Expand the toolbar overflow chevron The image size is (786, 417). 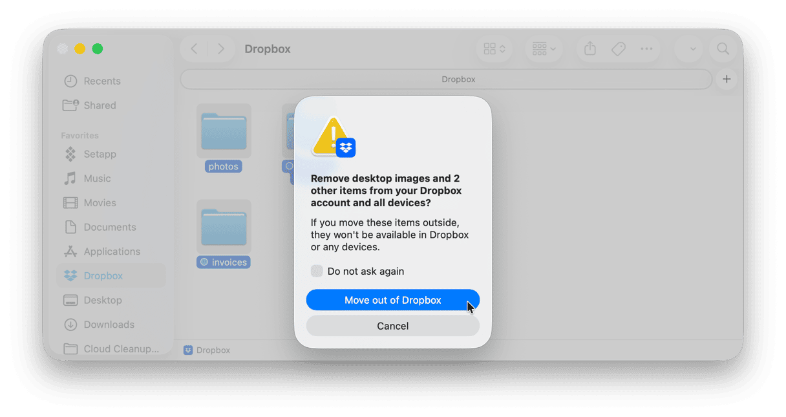click(x=692, y=49)
